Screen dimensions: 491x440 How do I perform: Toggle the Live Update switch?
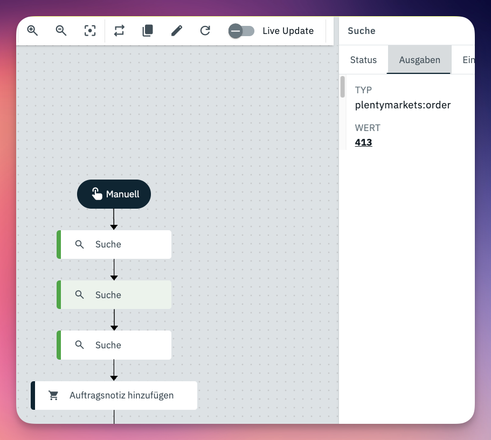(x=241, y=31)
